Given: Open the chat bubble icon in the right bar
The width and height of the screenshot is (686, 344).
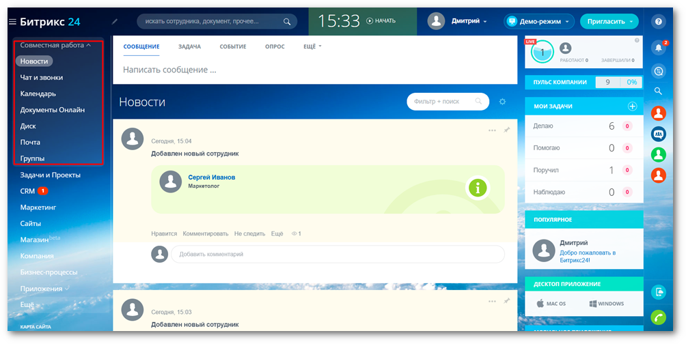Looking at the screenshot, I should tap(659, 71).
